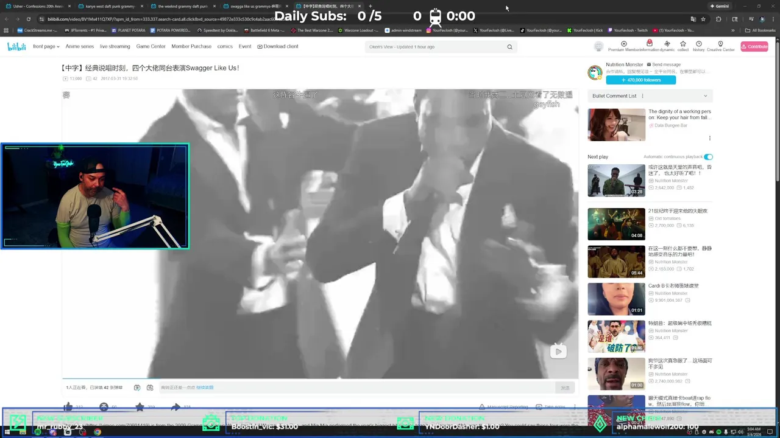
Task: Click the video player seek progress bar
Action: tap(320, 378)
